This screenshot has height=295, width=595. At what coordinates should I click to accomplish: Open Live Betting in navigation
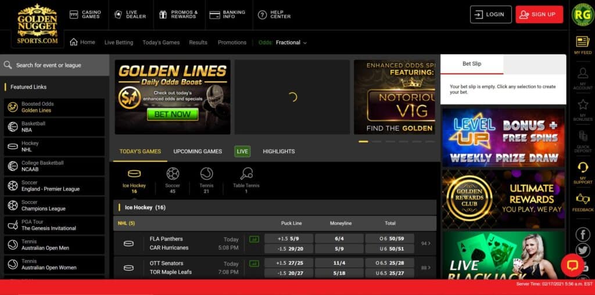coord(119,42)
